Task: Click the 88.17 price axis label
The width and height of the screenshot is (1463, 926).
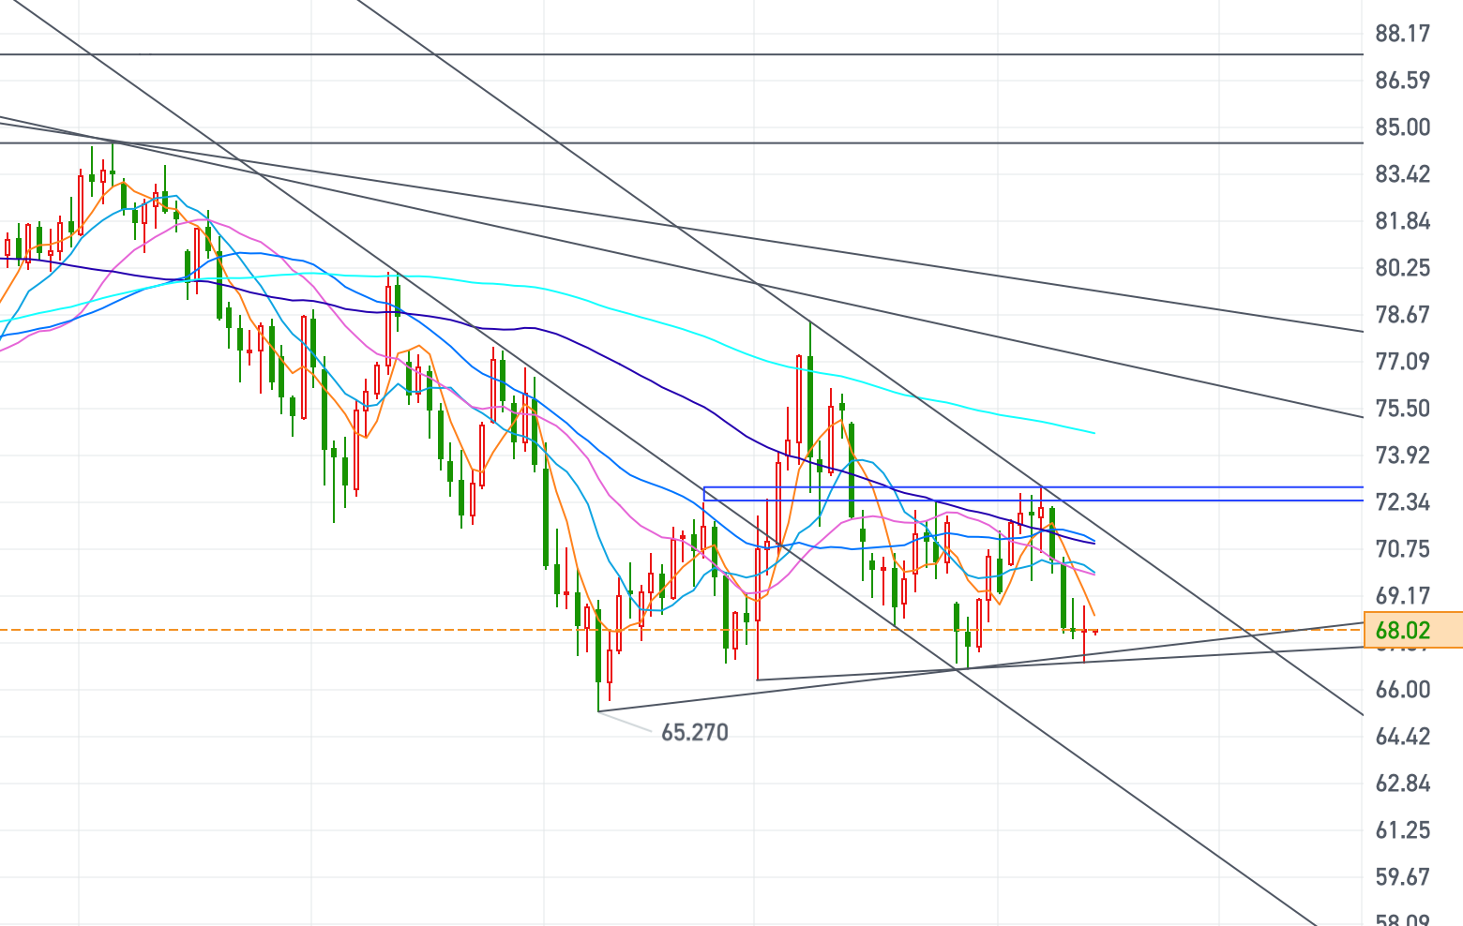Action: pos(1402,34)
